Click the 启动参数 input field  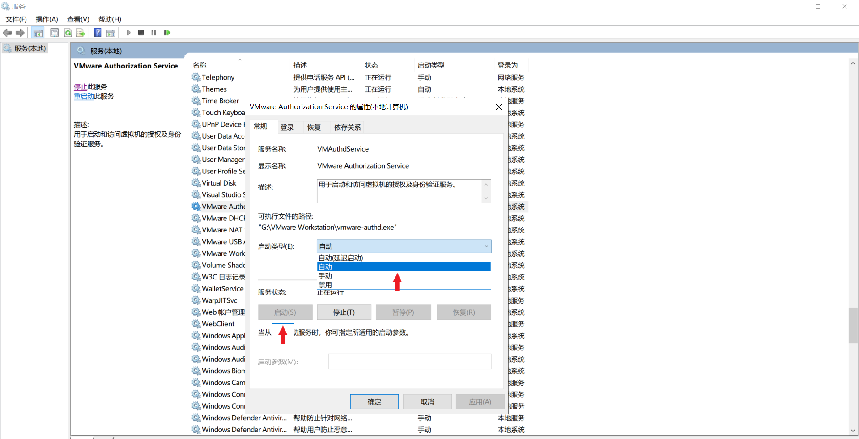[410, 362]
